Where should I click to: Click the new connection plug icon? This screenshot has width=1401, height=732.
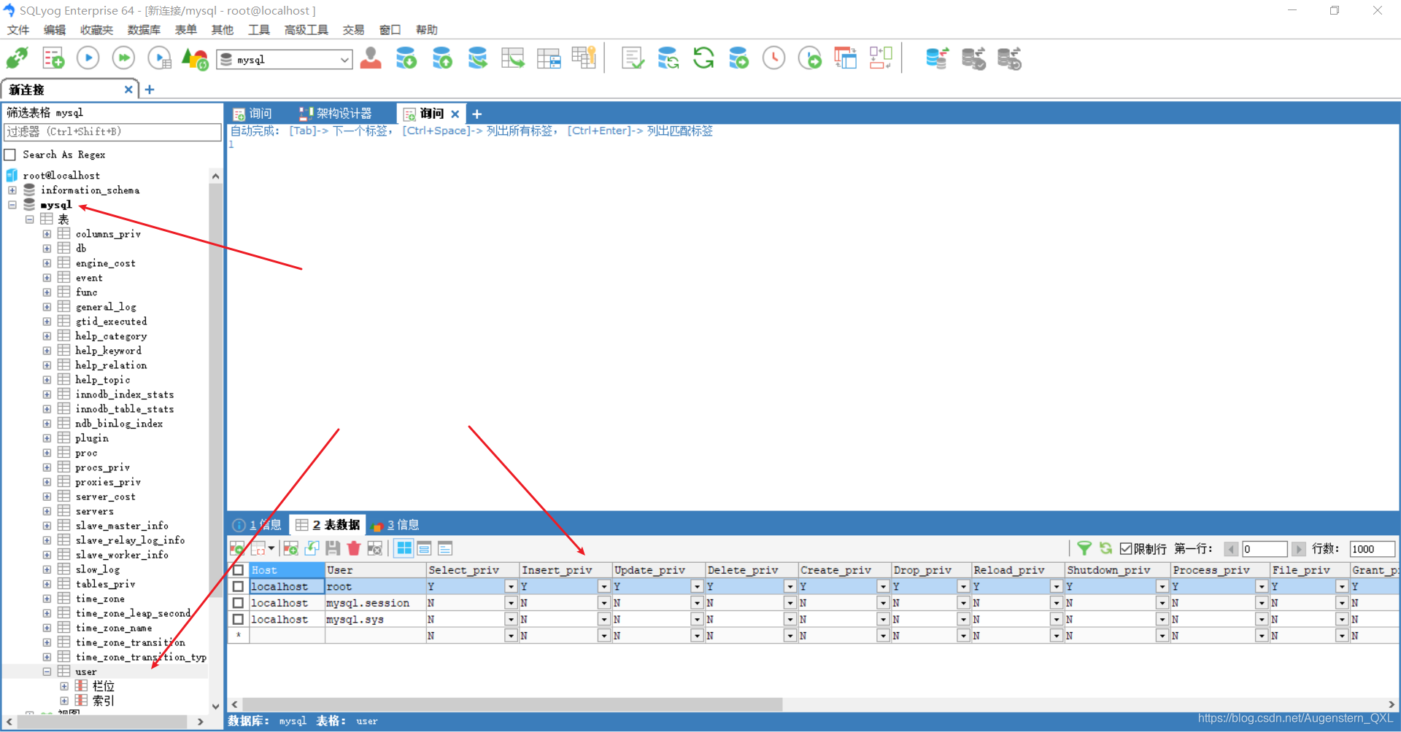tap(18, 58)
